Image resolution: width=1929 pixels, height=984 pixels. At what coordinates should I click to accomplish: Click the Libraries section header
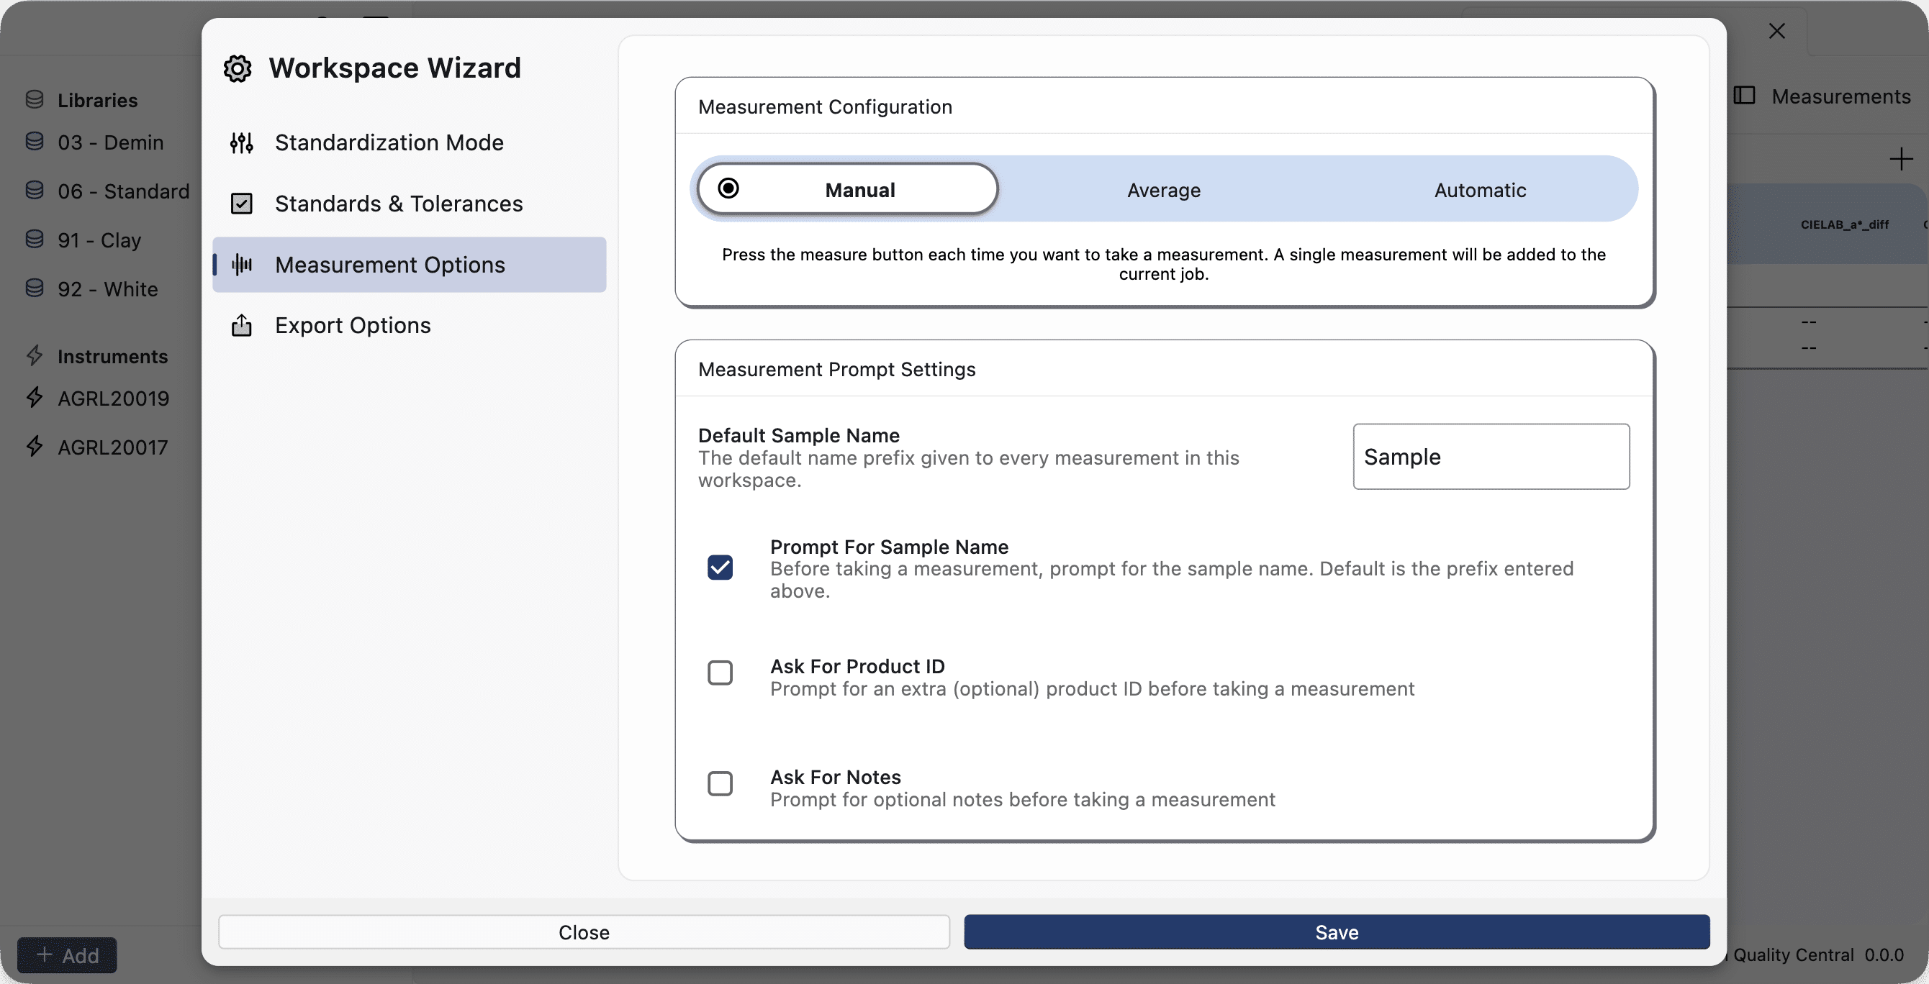97,100
